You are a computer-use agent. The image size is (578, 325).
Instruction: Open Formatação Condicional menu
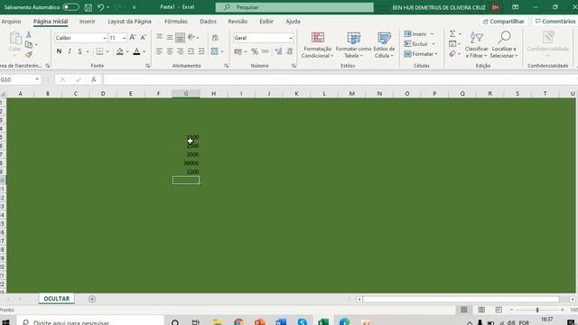coord(317,45)
